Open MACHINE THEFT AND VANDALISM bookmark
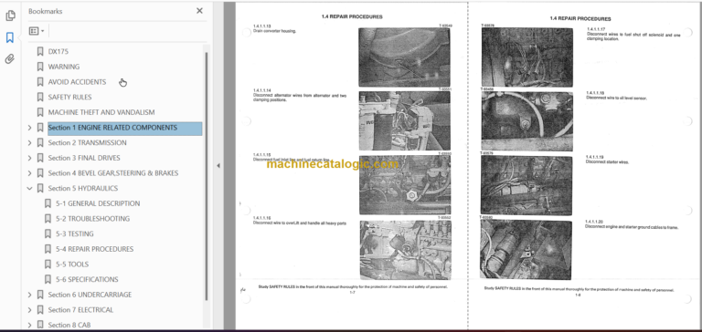This screenshot has width=702, height=332. [101, 112]
